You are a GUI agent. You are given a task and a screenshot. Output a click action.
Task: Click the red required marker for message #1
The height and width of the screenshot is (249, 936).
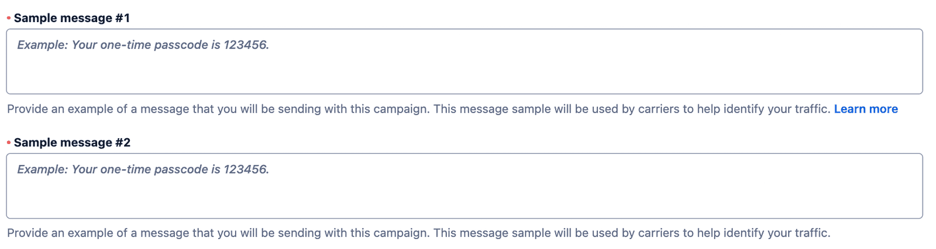pyautogui.click(x=9, y=18)
